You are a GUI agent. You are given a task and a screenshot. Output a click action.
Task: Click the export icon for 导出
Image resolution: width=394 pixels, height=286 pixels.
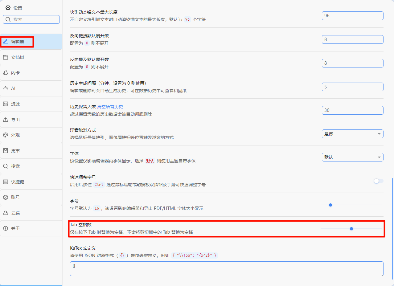pos(6,120)
